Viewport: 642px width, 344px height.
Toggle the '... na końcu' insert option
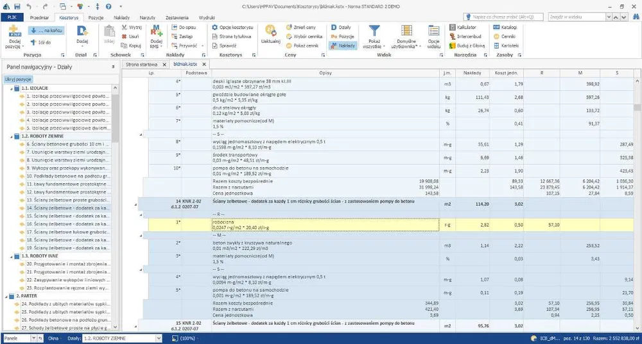point(46,31)
